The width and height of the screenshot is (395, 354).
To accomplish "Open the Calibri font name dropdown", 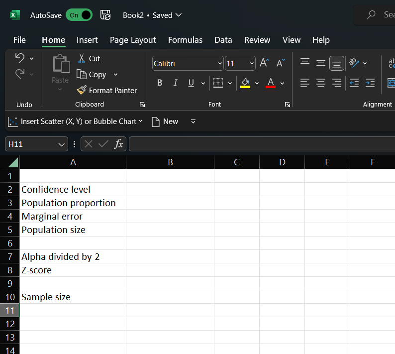I will [x=220, y=64].
